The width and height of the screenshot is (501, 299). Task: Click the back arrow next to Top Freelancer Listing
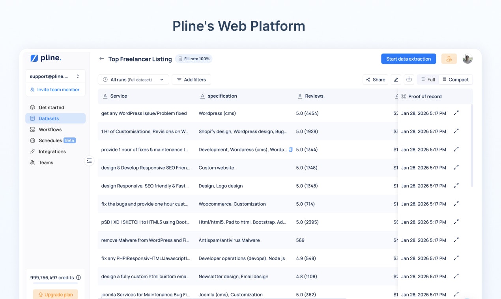point(101,59)
